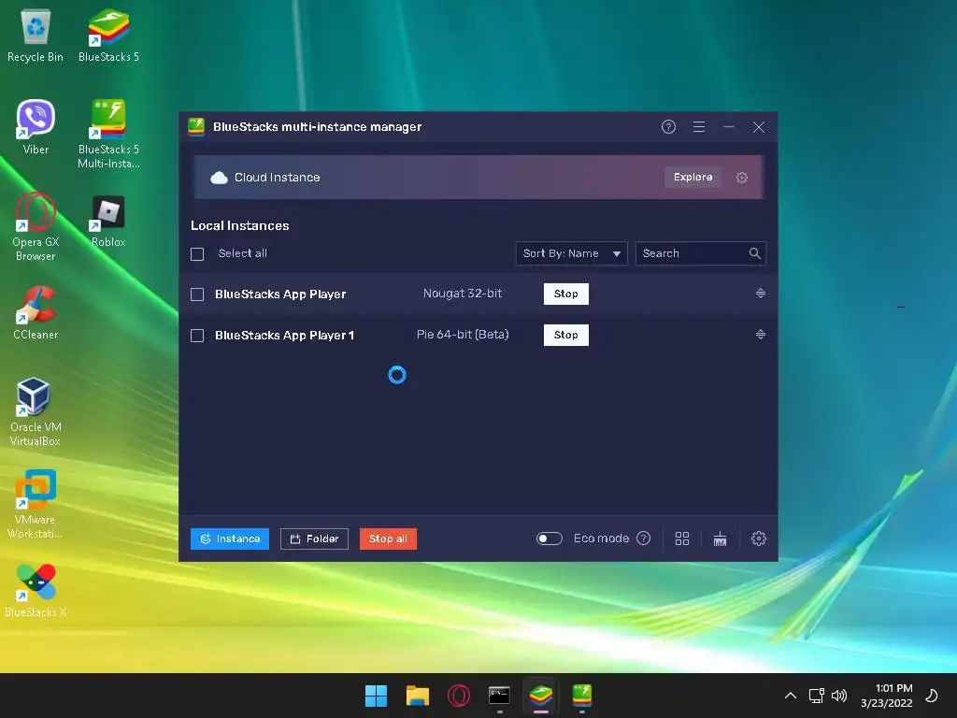The image size is (957, 718).
Task: Select the BlueStacks 5 Multi-Instance desktop shortcut
Action: [x=108, y=135]
